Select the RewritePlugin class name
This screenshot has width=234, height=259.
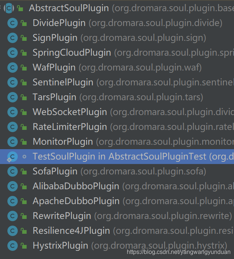point(62,216)
